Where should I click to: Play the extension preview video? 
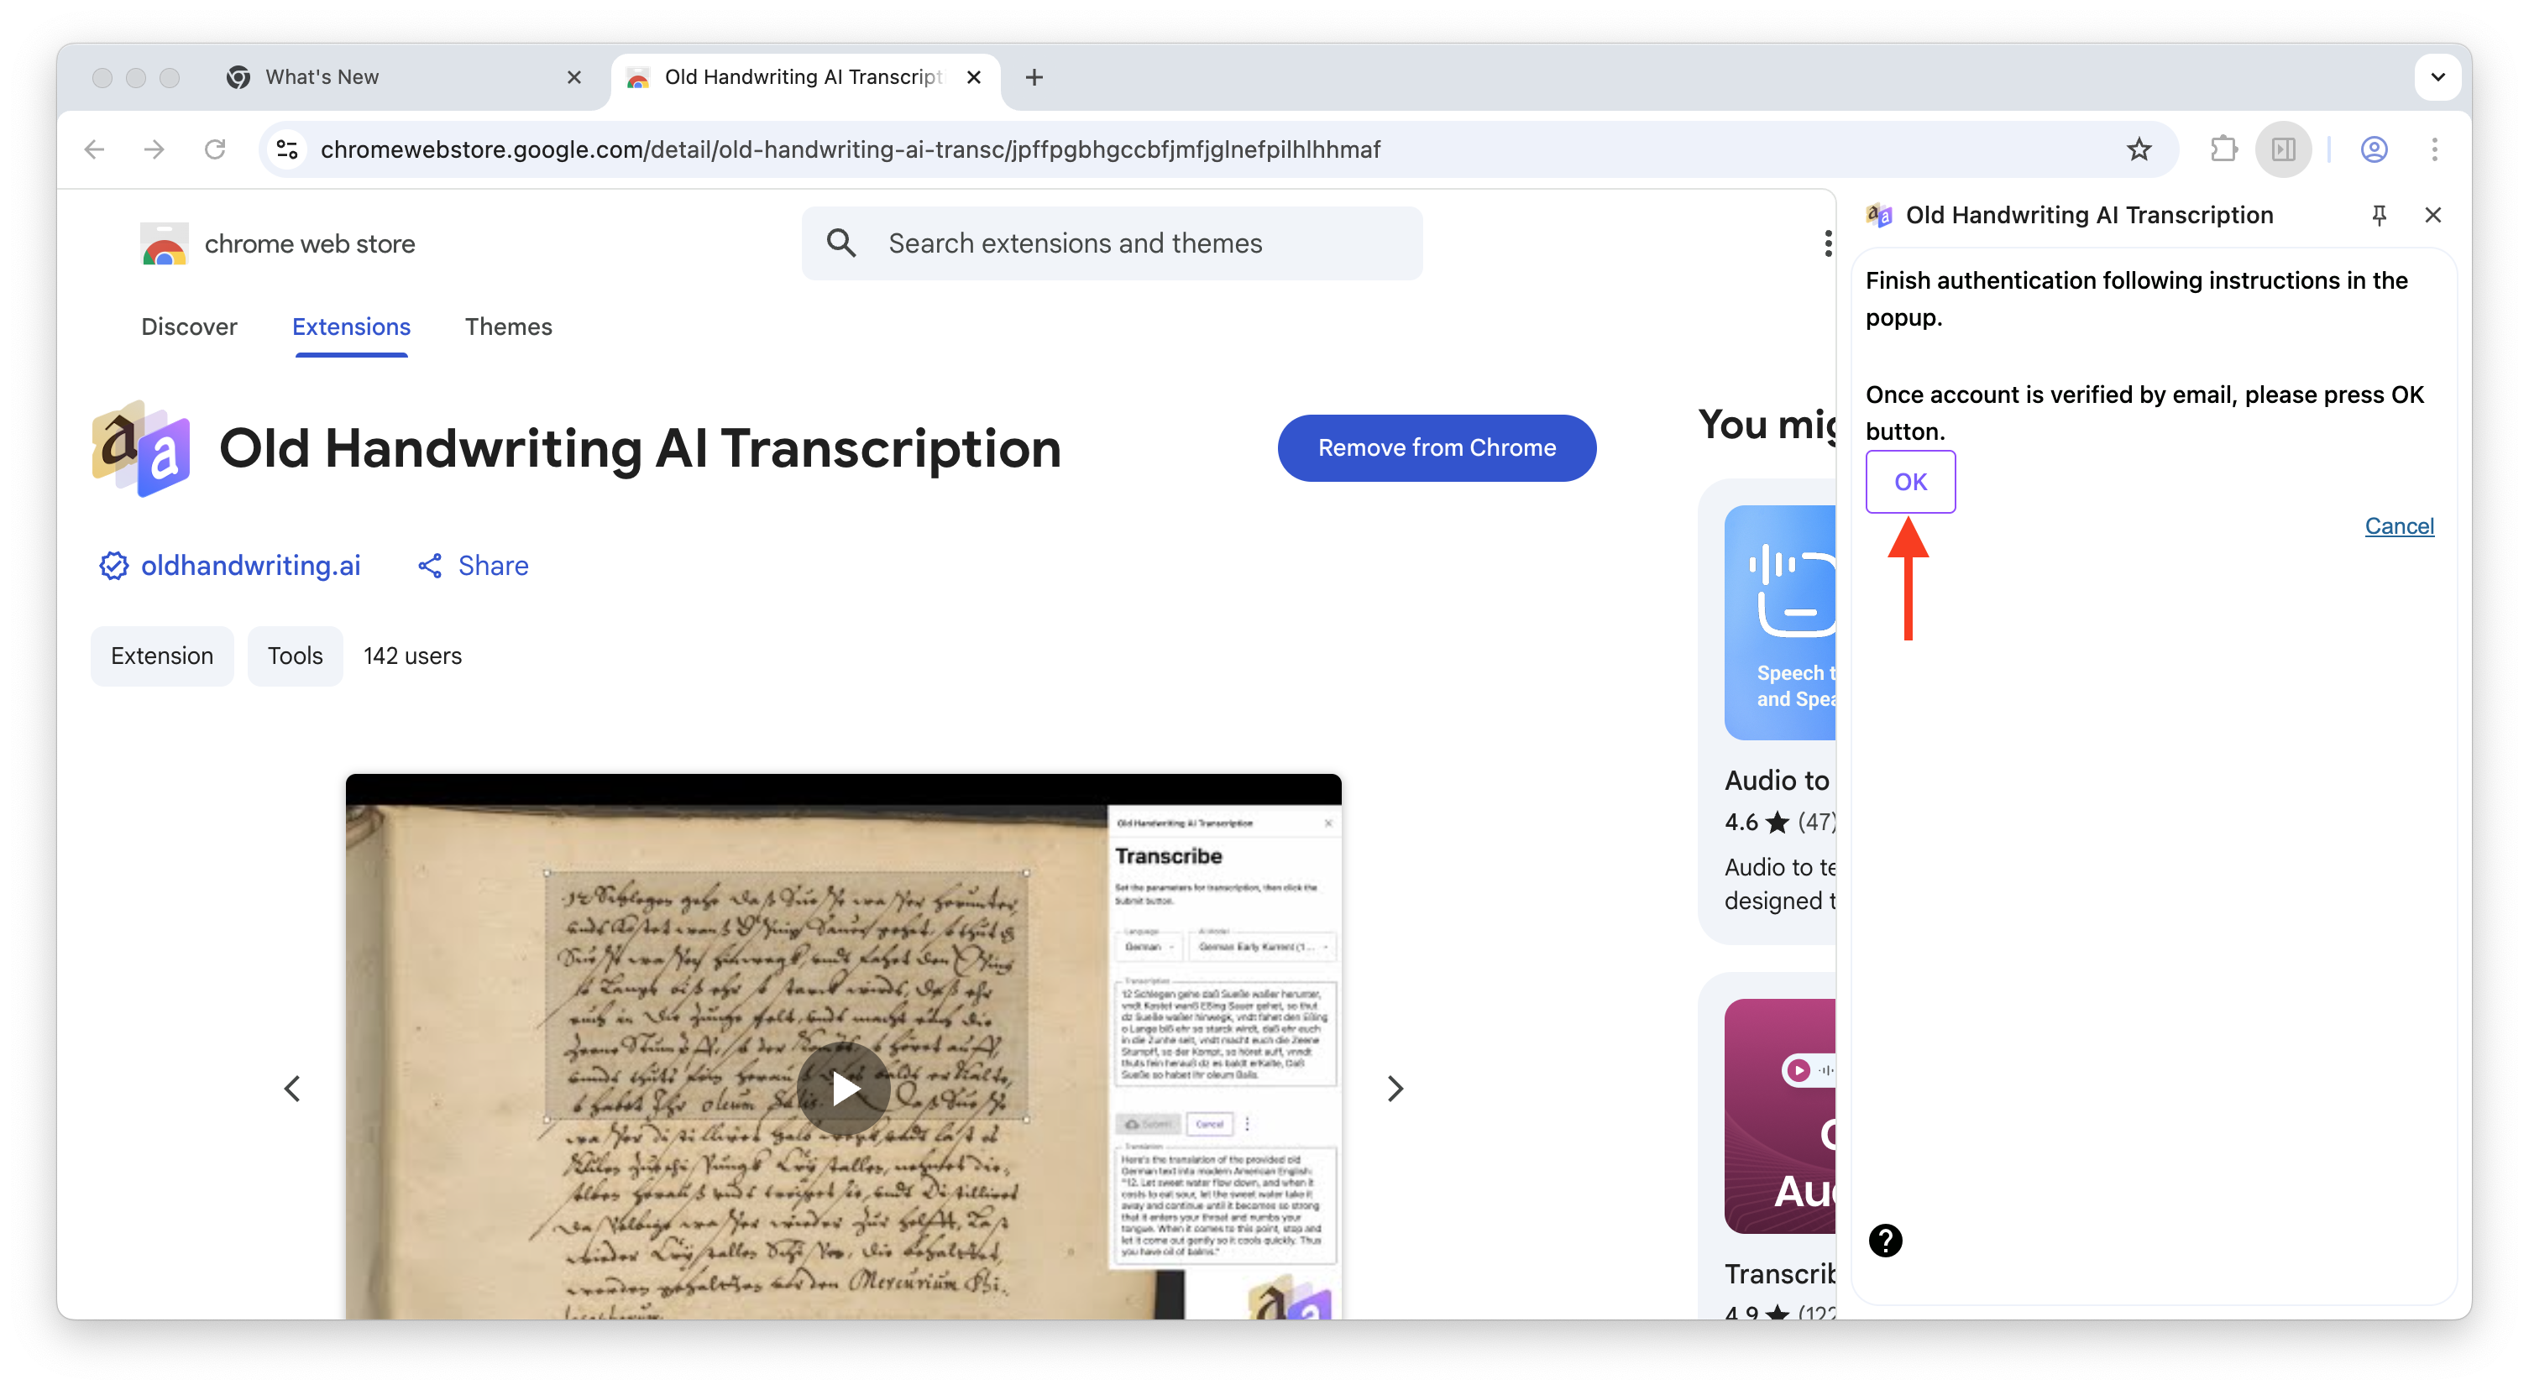pyautogui.click(x=843, y=1088)
